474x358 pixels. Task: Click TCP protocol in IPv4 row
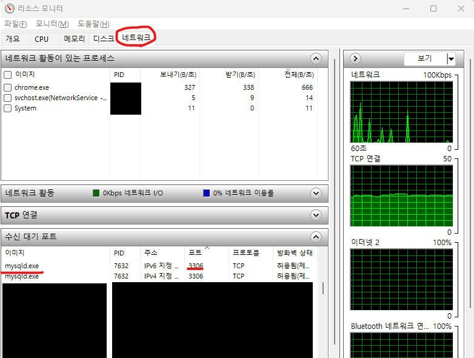pyautogui.click(x=238, y=276)
